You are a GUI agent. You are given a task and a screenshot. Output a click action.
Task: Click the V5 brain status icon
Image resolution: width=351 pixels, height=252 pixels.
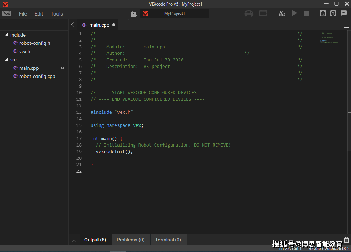coord(263,13)
